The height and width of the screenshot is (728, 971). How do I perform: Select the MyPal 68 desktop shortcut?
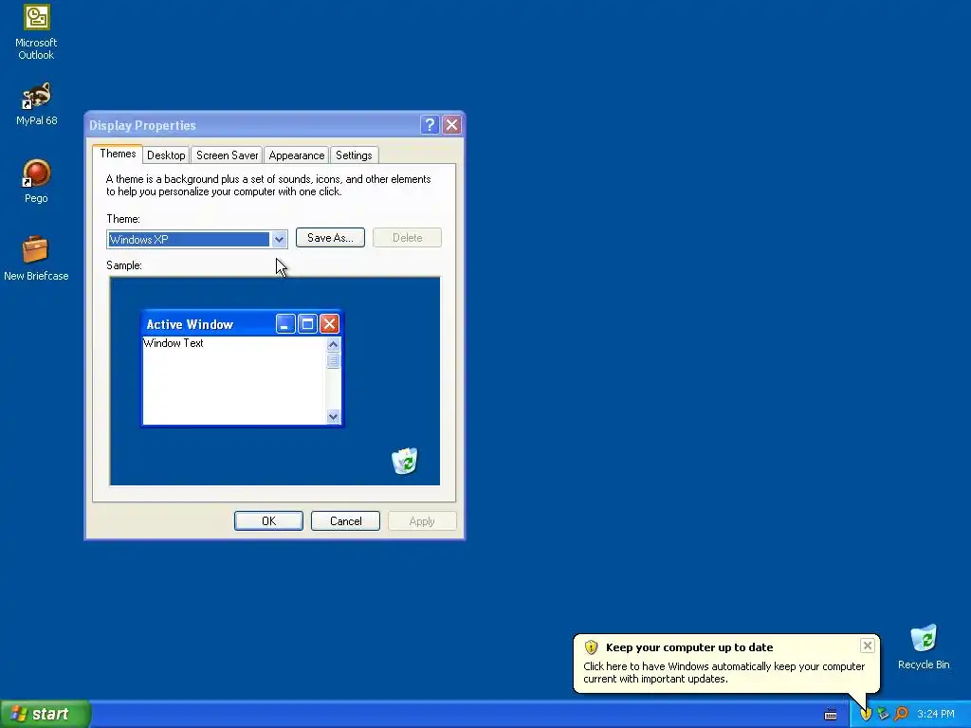point(36,102)
